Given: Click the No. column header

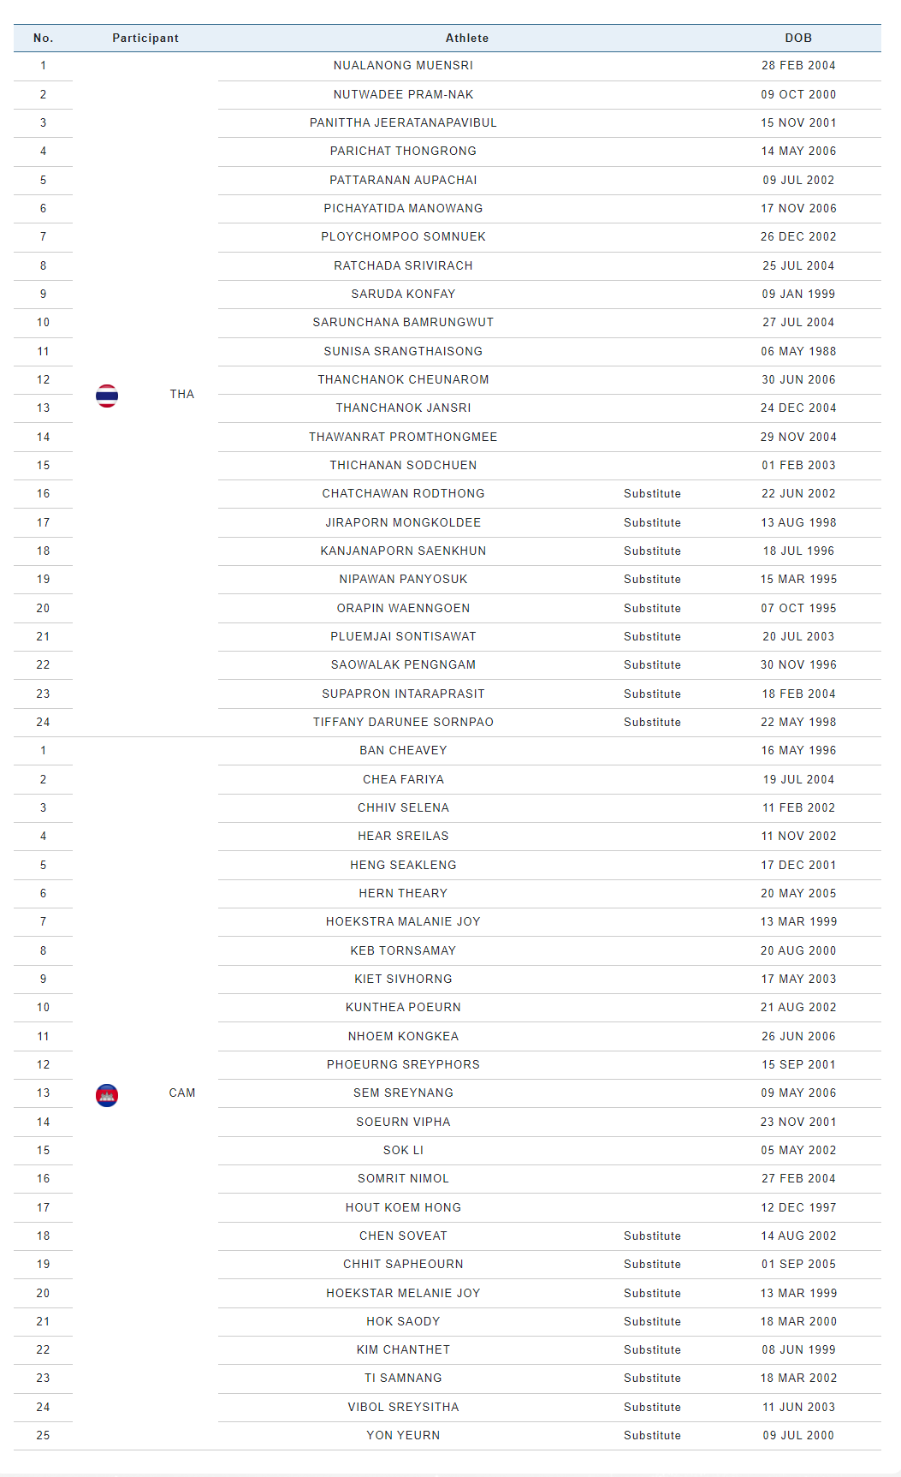Looking at the screenshot, I should click(x=43, y=39).
